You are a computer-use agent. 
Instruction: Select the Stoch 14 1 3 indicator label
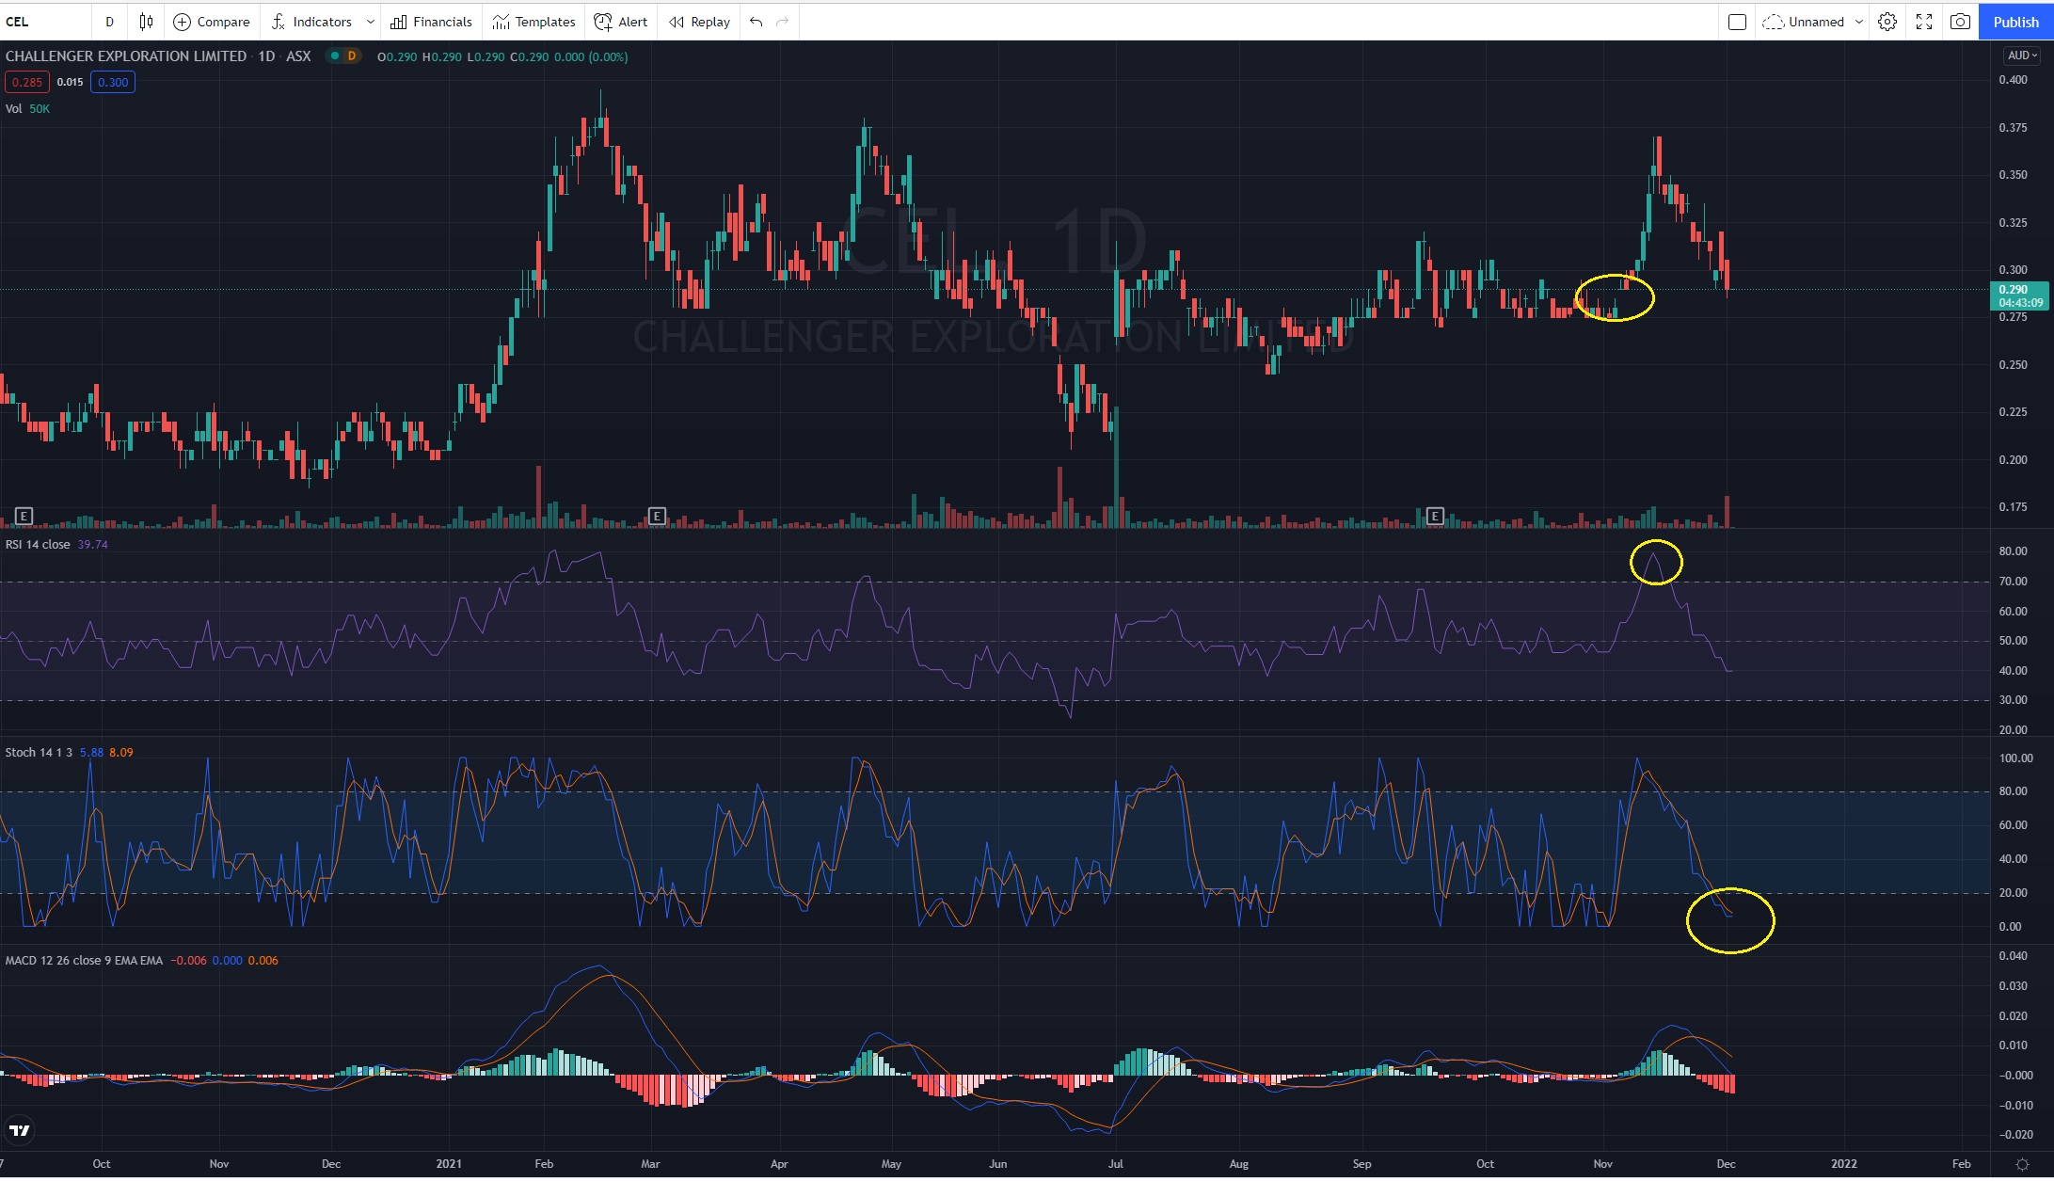(39, 753)
